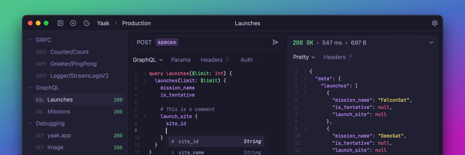
Task: Open response Headers tab with 8 badge
Action: click(x=338, y=57)
